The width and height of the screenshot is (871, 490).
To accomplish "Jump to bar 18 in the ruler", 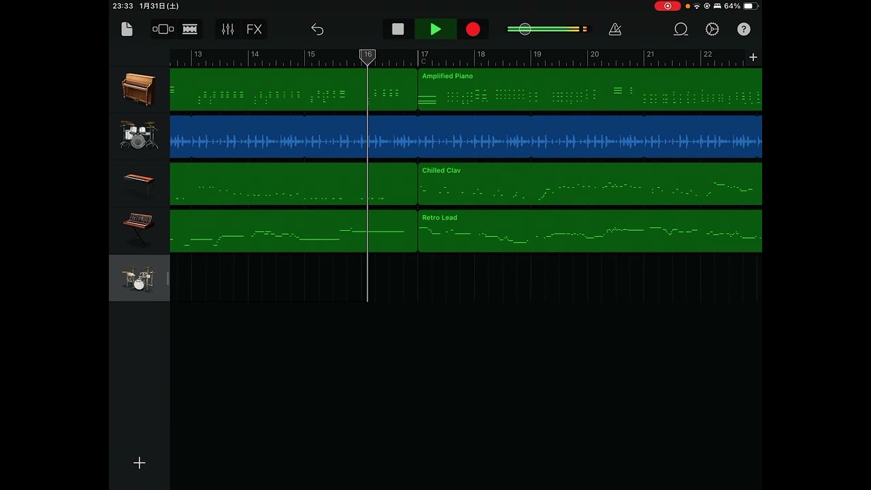I will pos(481,54).
